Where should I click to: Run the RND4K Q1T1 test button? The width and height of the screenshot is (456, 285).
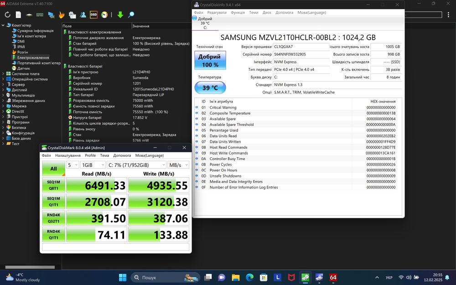(x=53, y=234)
